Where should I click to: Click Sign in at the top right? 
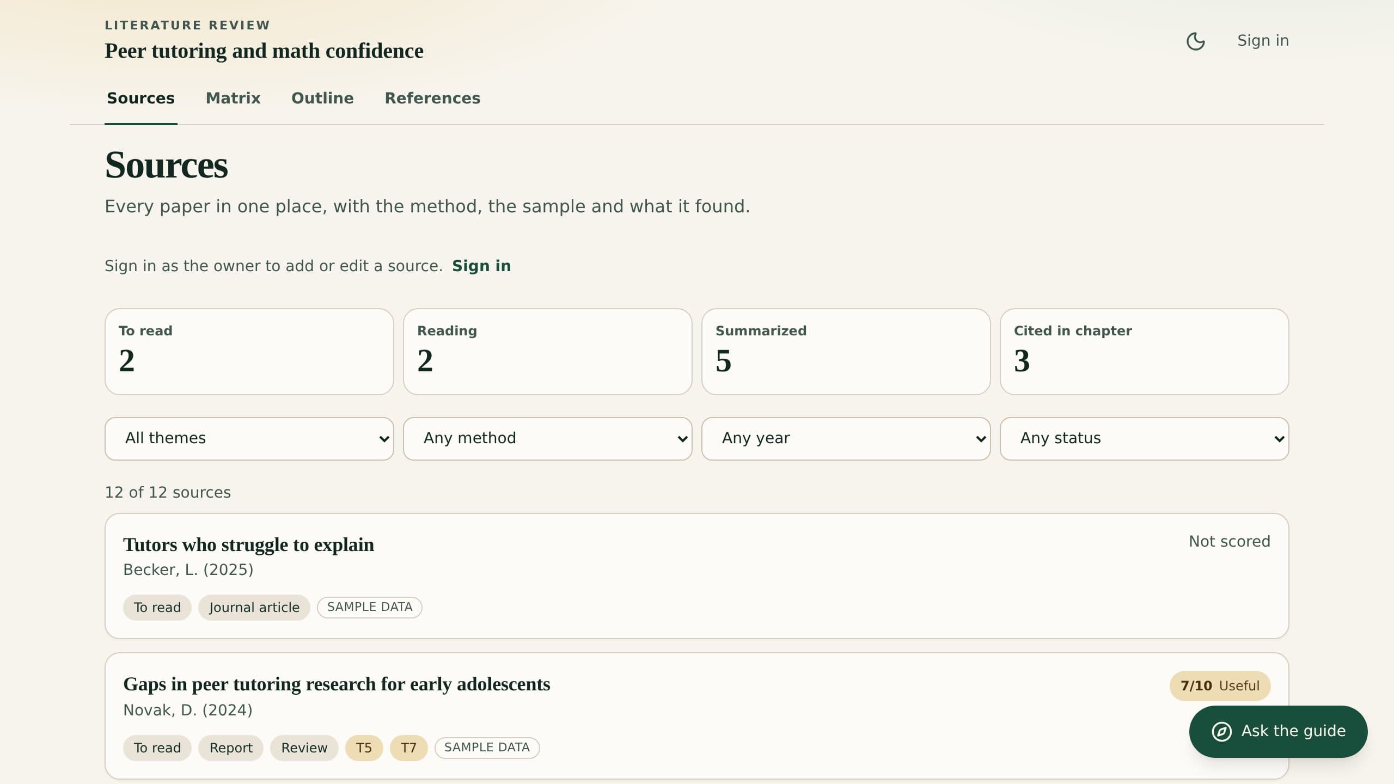point(1263,41)
